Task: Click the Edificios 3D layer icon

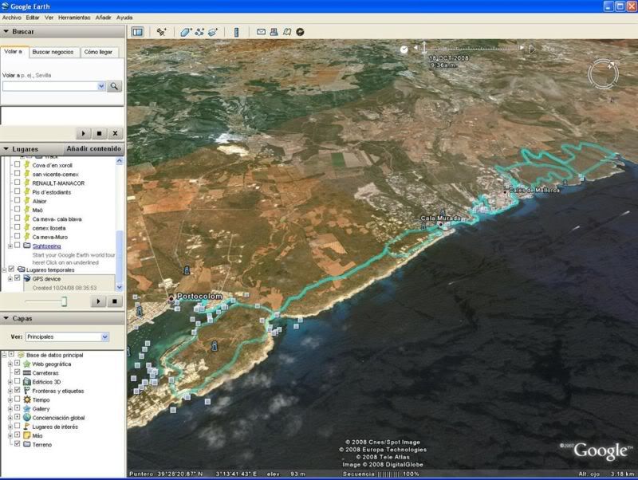Action: pos(27,382)
